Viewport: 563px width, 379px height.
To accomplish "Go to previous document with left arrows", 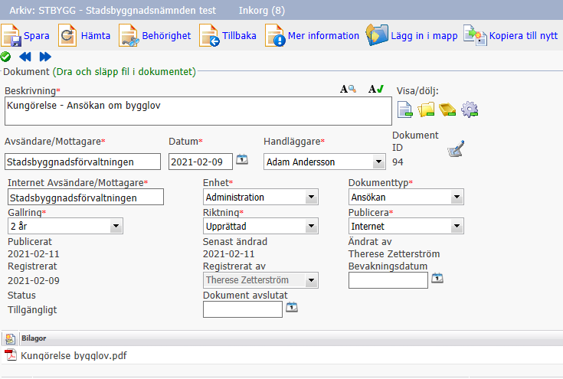I will point(25,57).
